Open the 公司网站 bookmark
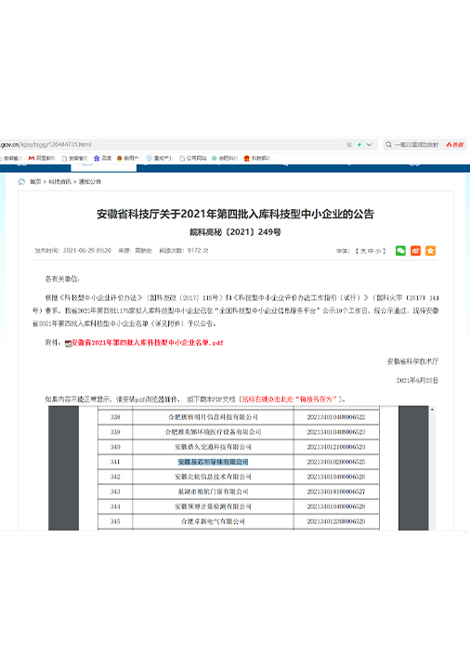Screen dimensions: 470x669 coord(193,158)
